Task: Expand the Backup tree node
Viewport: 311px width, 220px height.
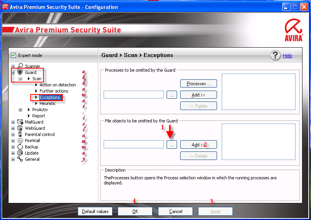Action: pos(13,147)
